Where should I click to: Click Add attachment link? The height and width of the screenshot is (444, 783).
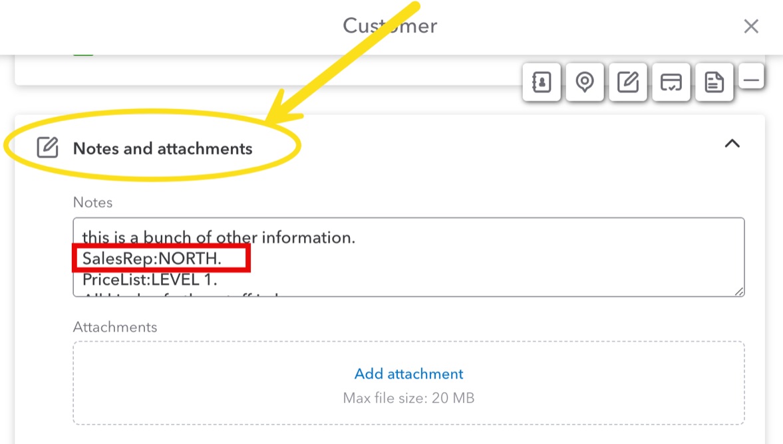pos(408,374)
